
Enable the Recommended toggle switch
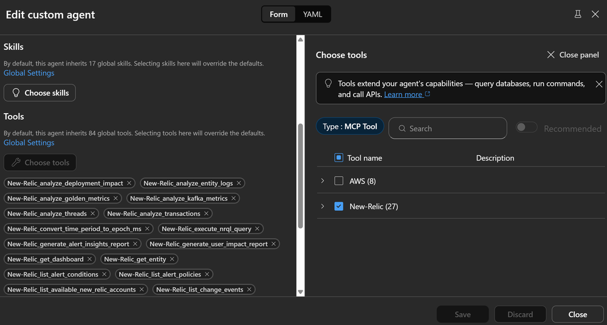[526, 128]
